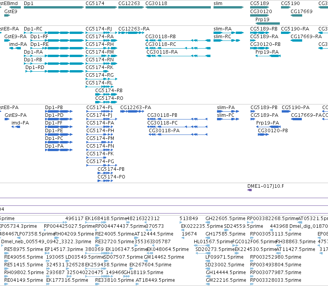Open transcript CG5174-RJ
Image resolution: width=328 pixels, height=286 pixels.
pyautogui.click(x=101, y=33)
